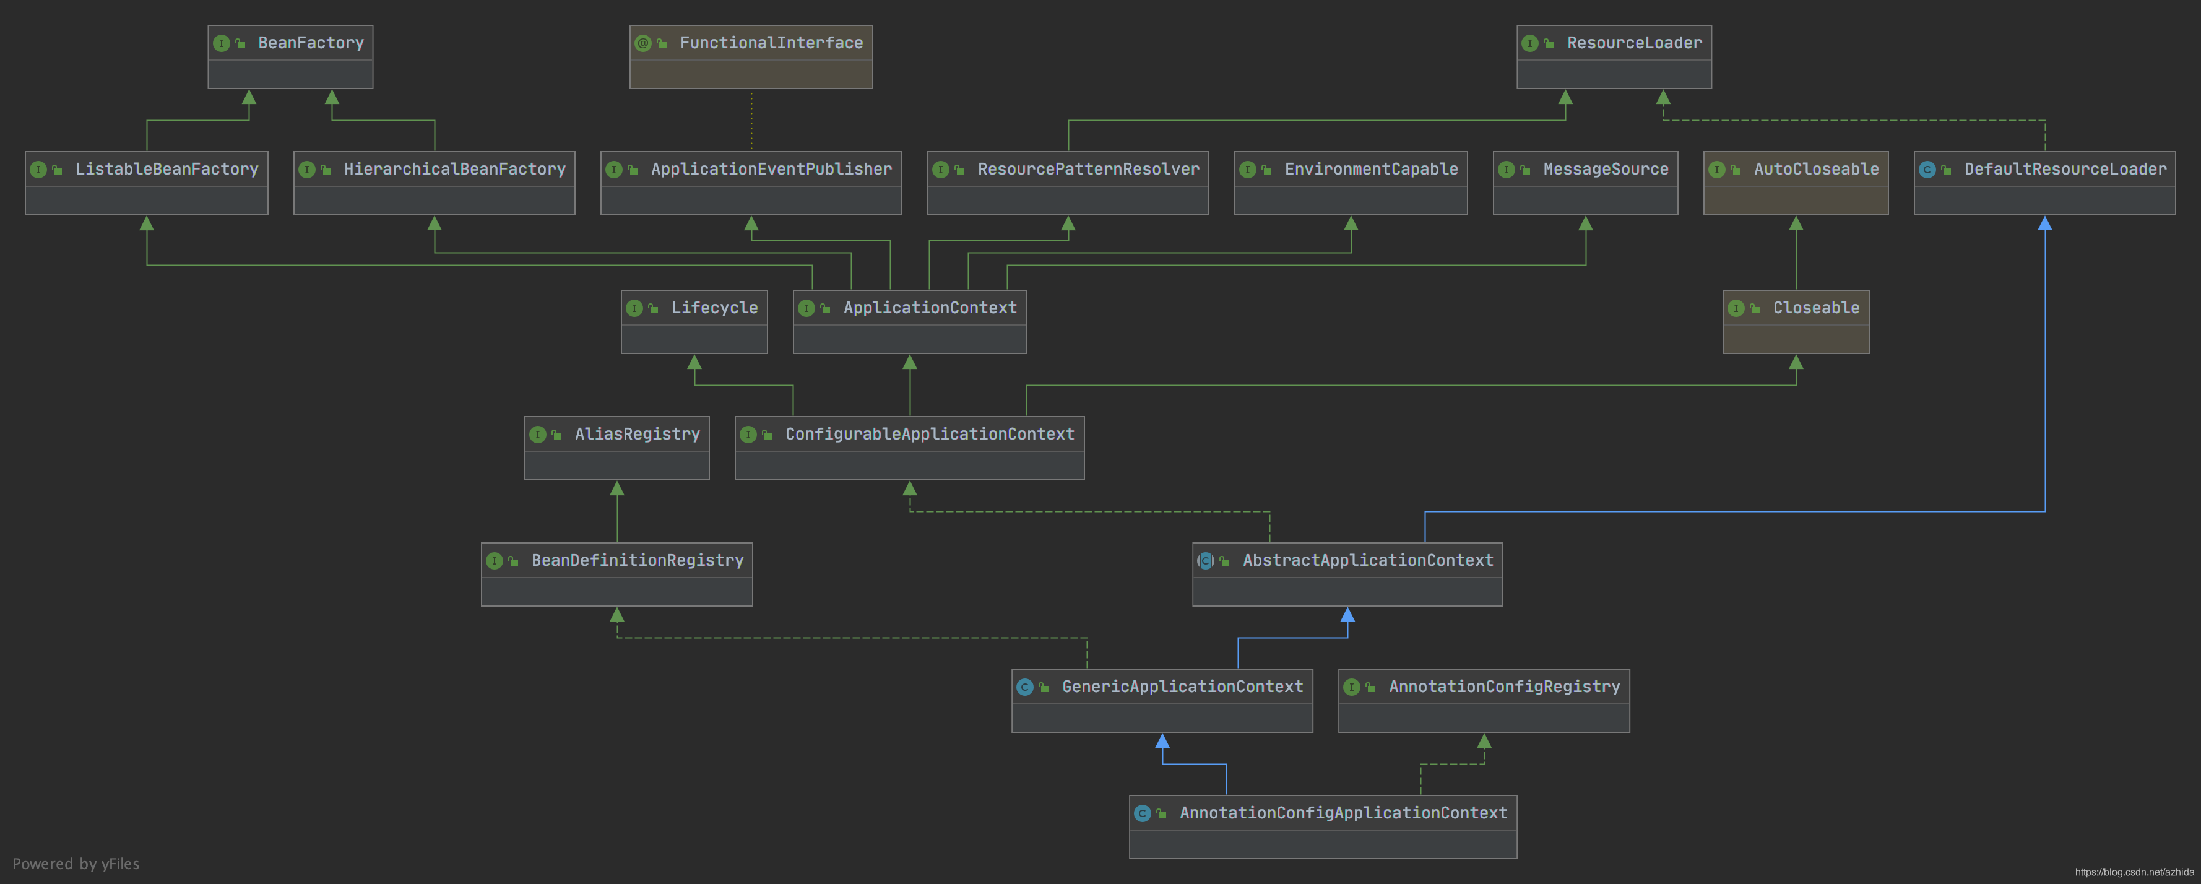Click the empty members compartment of AbstractApplicationContext node

click(x=1347, y=592)
